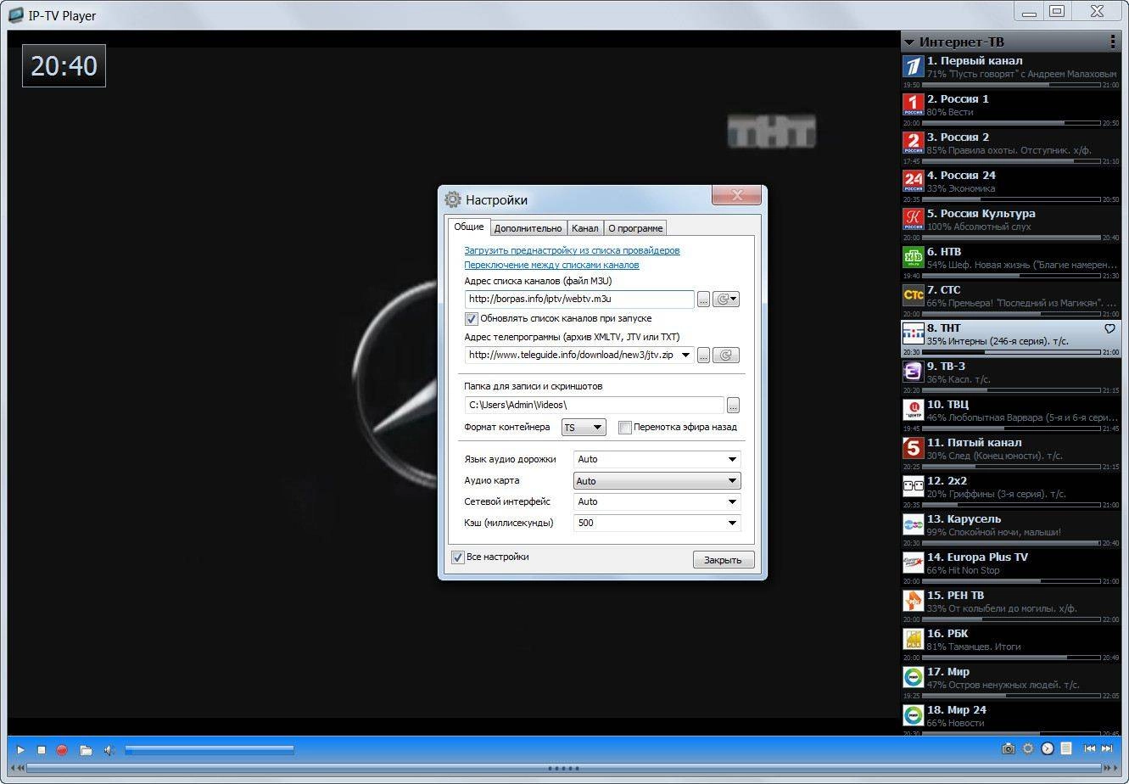1129x784 pixels.
Task: Refresh channel list with reload dropdown button
Action: pyautogui.click(x=726, y=299)
